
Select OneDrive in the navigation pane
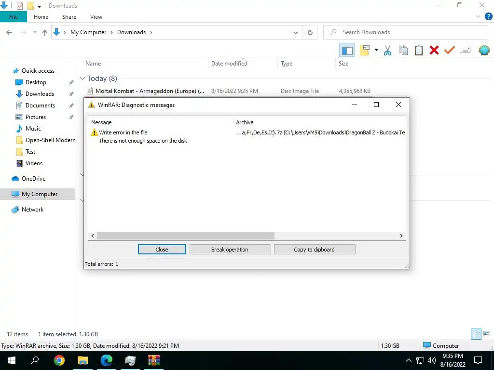pyautogui.click(x=33, y=179)
